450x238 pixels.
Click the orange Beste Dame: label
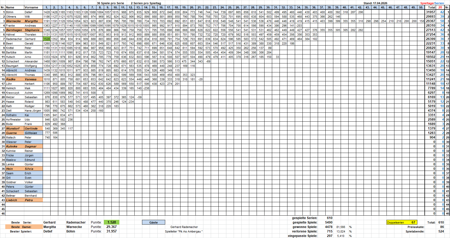click(24, 227)
